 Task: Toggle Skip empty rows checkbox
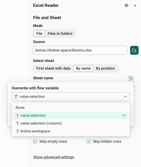tap(35, 141)
